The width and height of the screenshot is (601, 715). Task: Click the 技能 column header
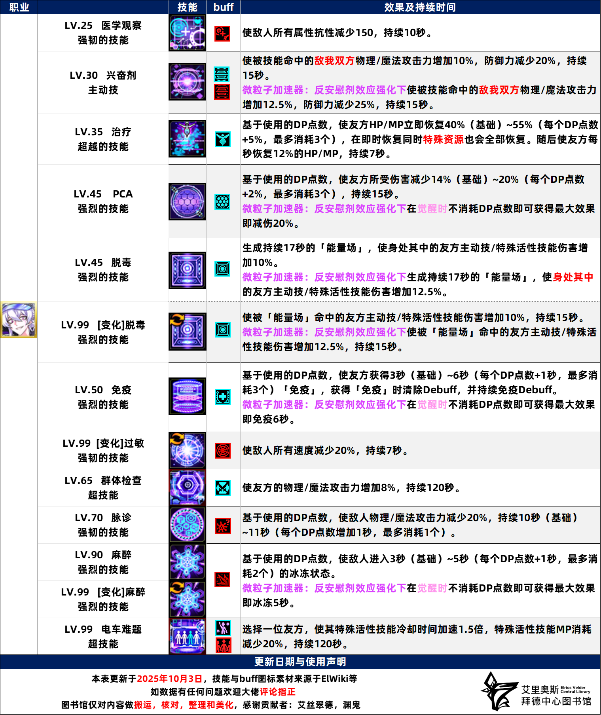[187, 7]
